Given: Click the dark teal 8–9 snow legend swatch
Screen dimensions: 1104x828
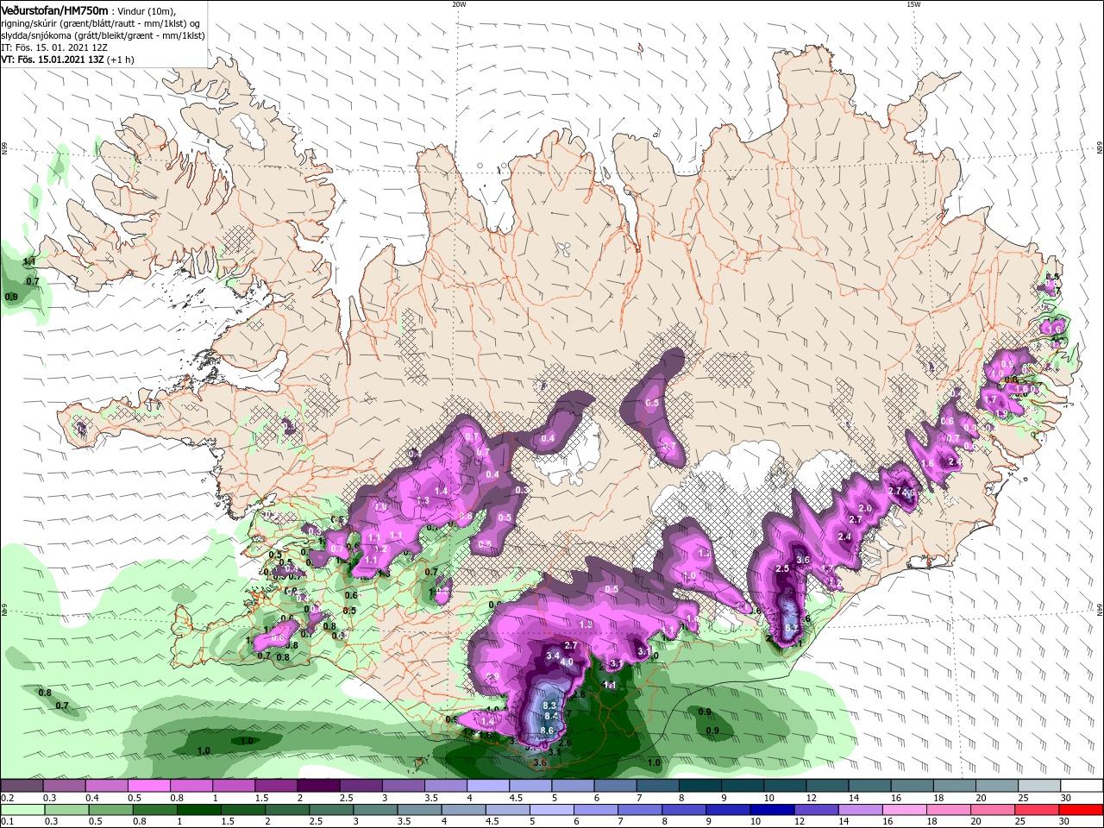Looking at the screenshot, I should click(x=699, y=786).
